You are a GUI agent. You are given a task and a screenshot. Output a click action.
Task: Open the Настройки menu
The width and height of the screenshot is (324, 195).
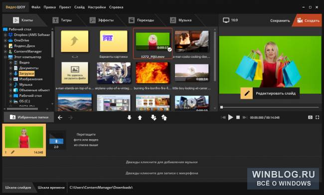(x=97, y=7)
